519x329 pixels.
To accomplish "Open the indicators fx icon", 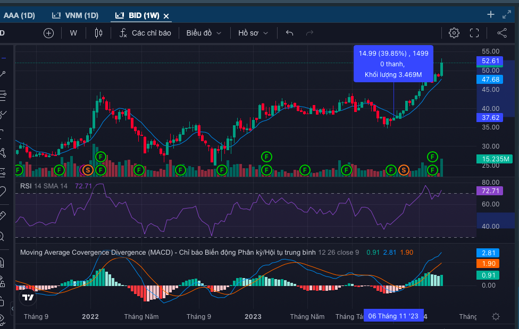I will click(123, 33).
